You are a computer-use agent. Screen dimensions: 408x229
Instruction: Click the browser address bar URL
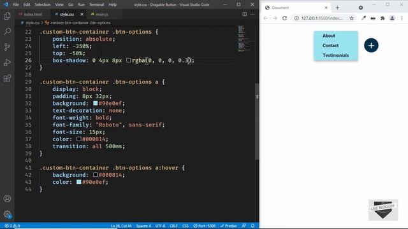point(322,18)
